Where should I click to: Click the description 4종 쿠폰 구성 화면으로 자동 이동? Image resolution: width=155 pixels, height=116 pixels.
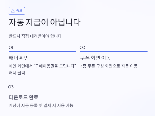tap(109, 66)
